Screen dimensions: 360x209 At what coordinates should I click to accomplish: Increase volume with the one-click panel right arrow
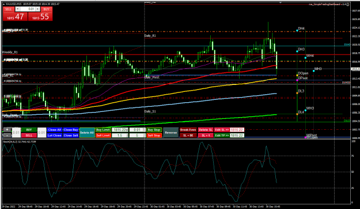pos(38,9)
